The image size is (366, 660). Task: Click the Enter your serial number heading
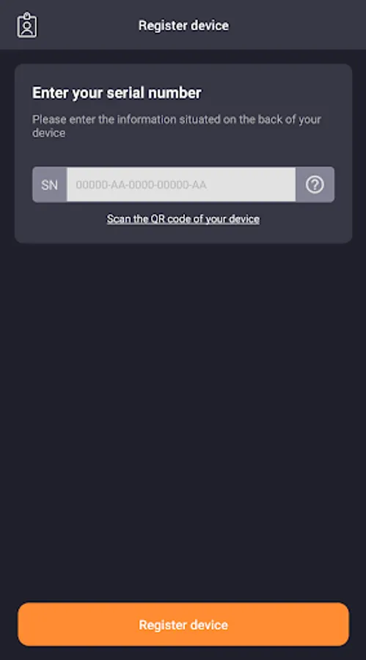tap(117, 93)
